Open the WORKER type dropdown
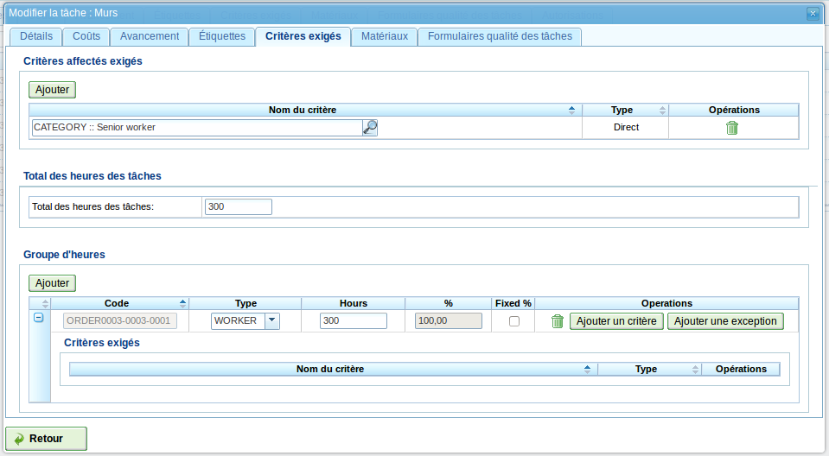 272,320
